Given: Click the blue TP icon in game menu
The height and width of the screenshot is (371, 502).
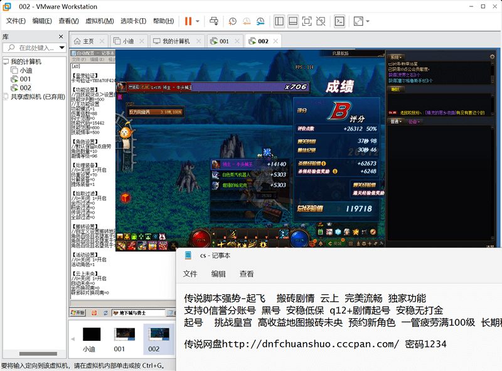Looking at the screenshot, I should [x=338, y=232].
